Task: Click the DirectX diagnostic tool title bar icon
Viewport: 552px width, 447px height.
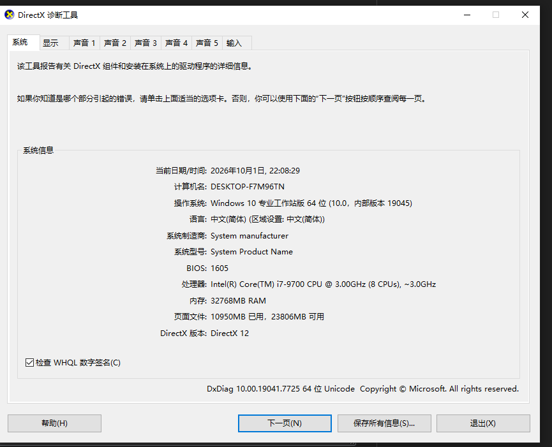Action: click(9, 15)
